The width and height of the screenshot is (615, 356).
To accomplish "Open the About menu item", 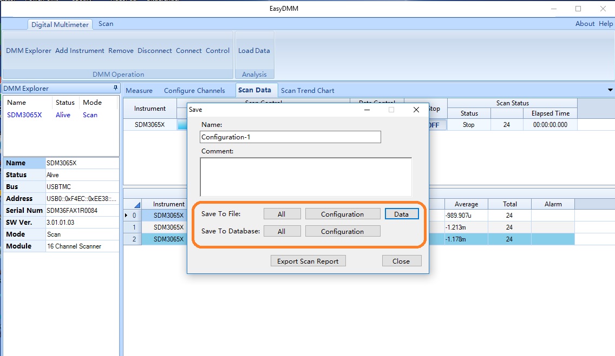I will pyautogui.click(x=585, y=24).
